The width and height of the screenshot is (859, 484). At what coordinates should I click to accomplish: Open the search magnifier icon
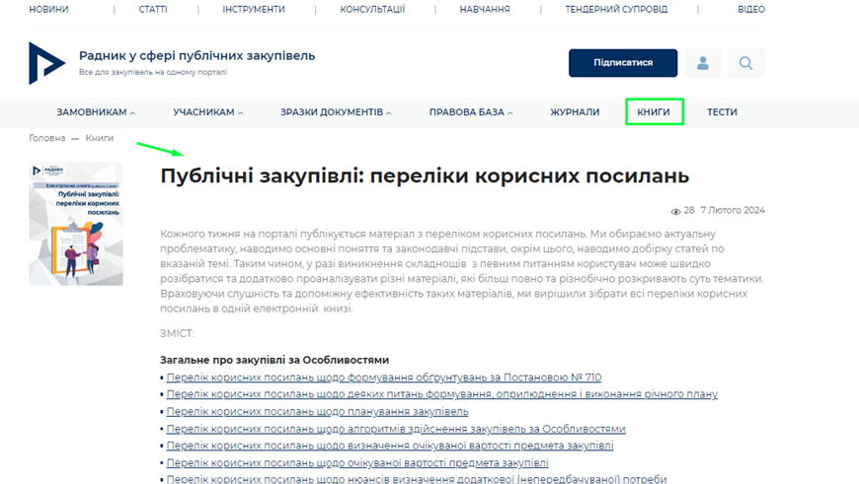(745, 63)
